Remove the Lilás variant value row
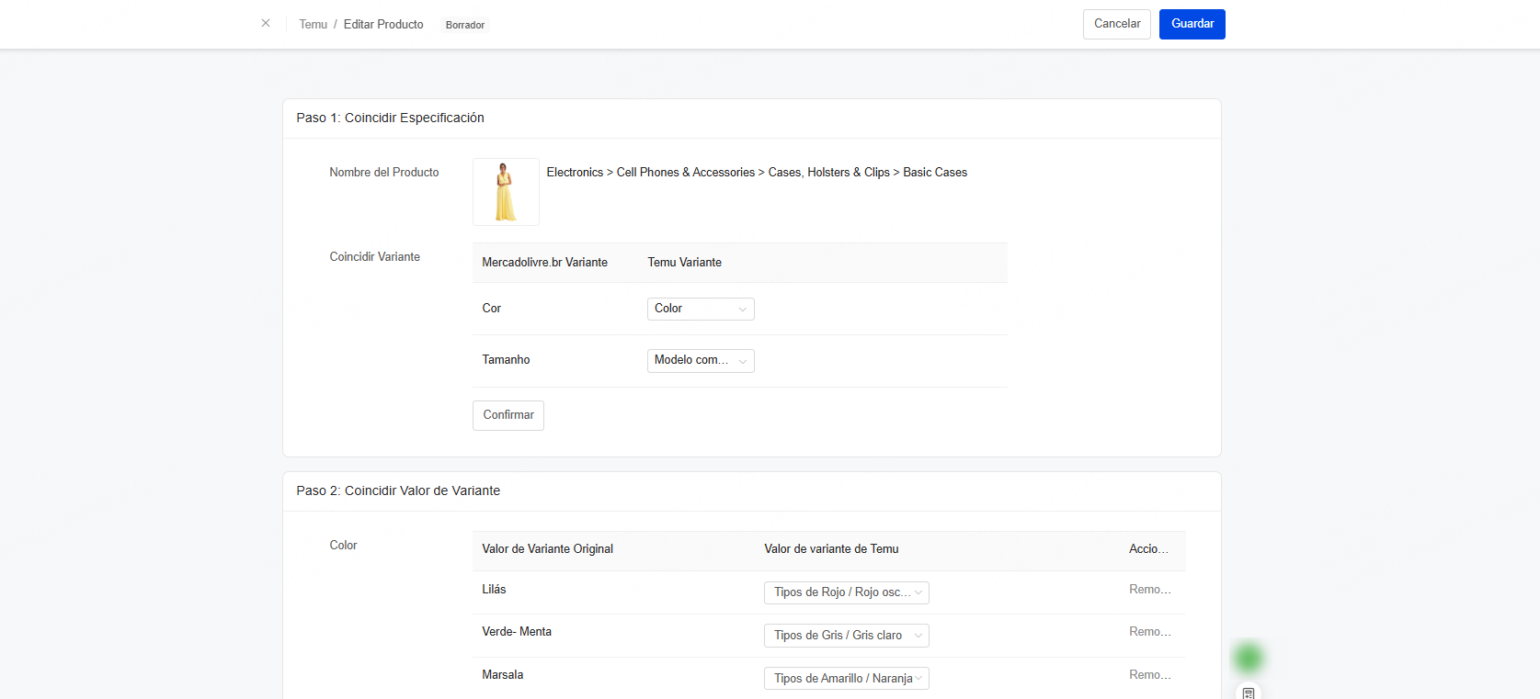Screen dimensions: 1540x699 pos(1149,590)
